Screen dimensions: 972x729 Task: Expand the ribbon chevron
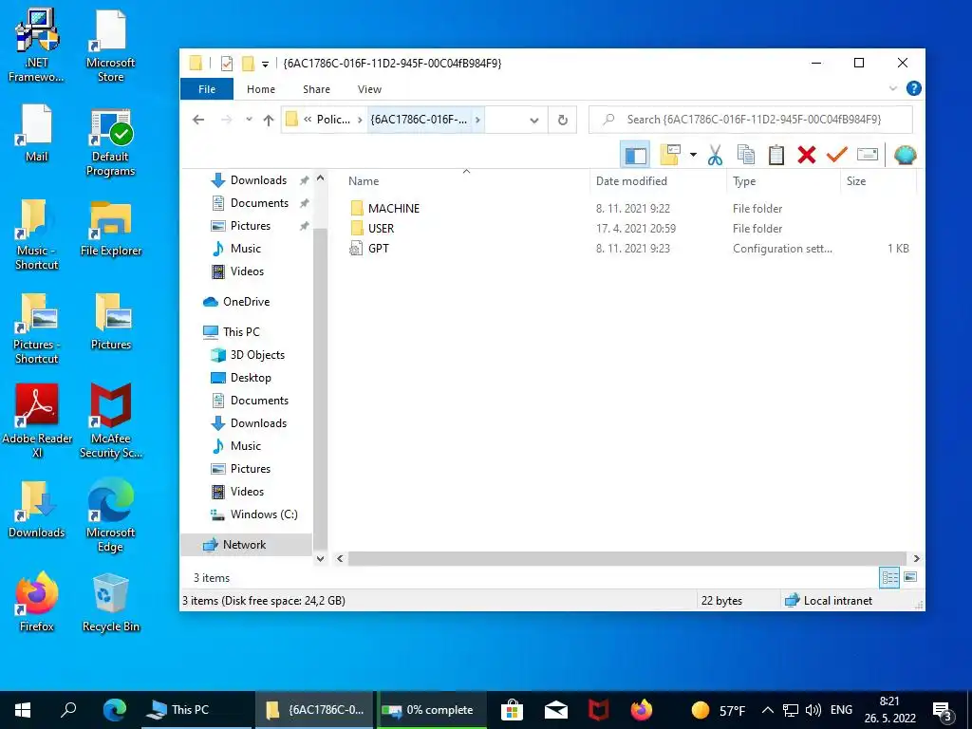coord(892,88)
